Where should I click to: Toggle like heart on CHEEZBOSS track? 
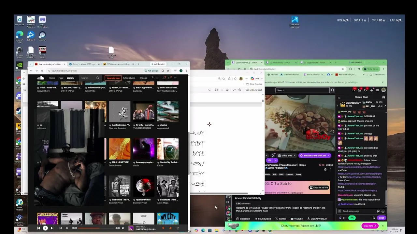click(163, 228)
